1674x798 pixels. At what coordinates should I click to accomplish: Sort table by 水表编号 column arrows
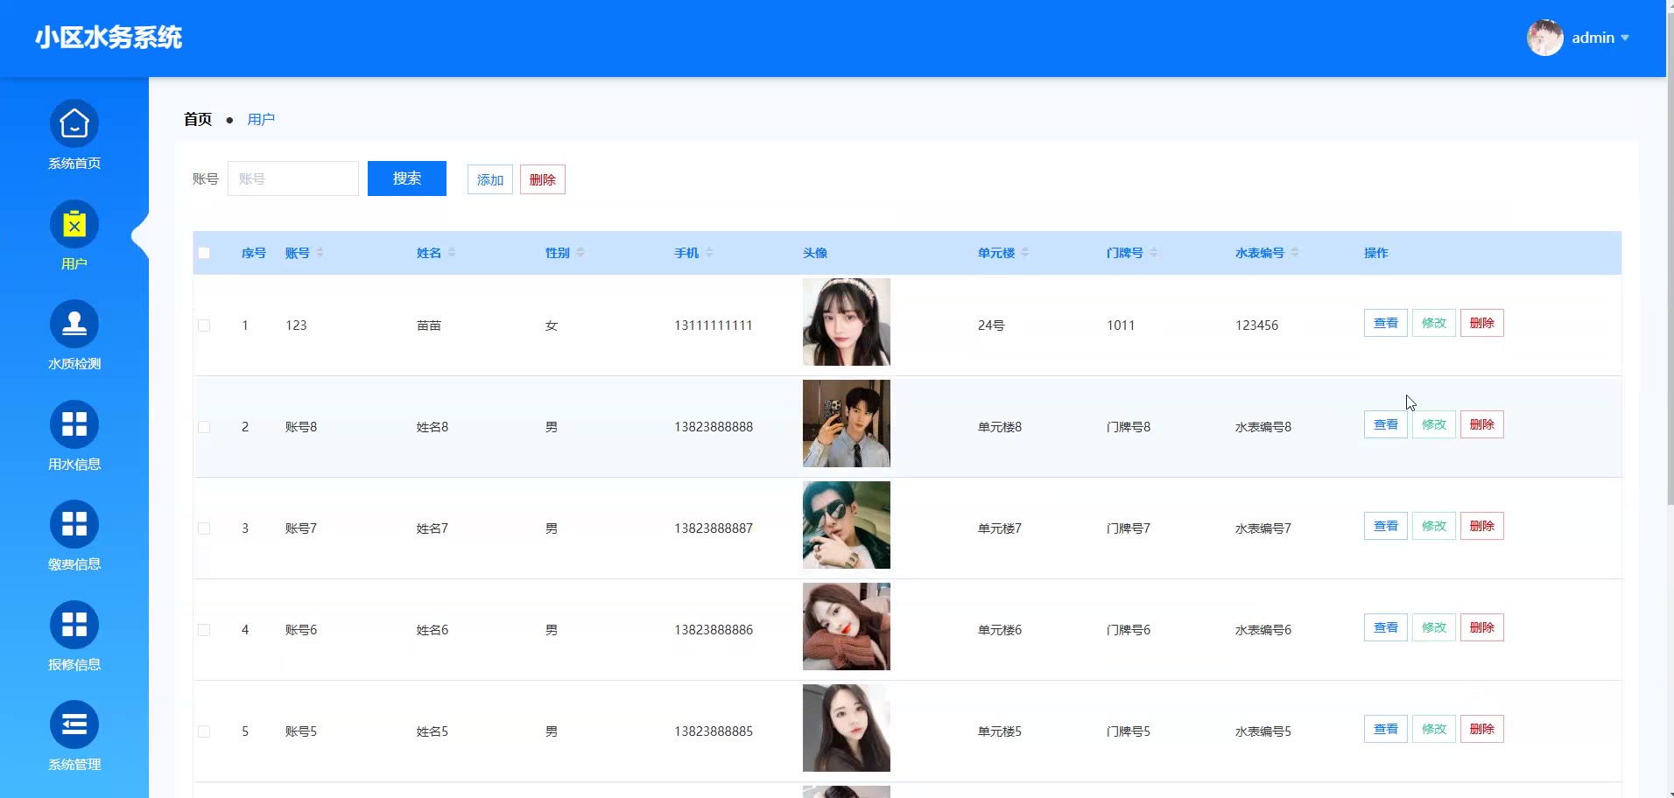[x=1295, y=253]
